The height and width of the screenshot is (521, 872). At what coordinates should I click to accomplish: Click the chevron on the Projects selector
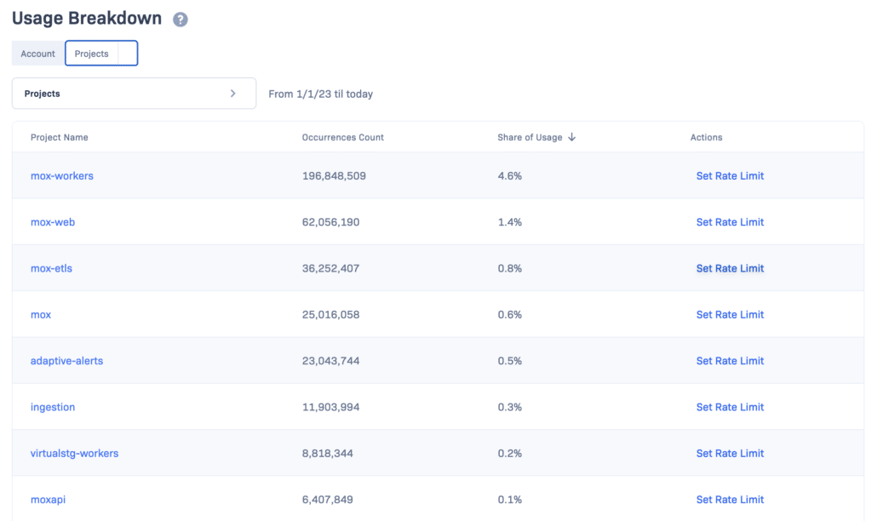232,94
